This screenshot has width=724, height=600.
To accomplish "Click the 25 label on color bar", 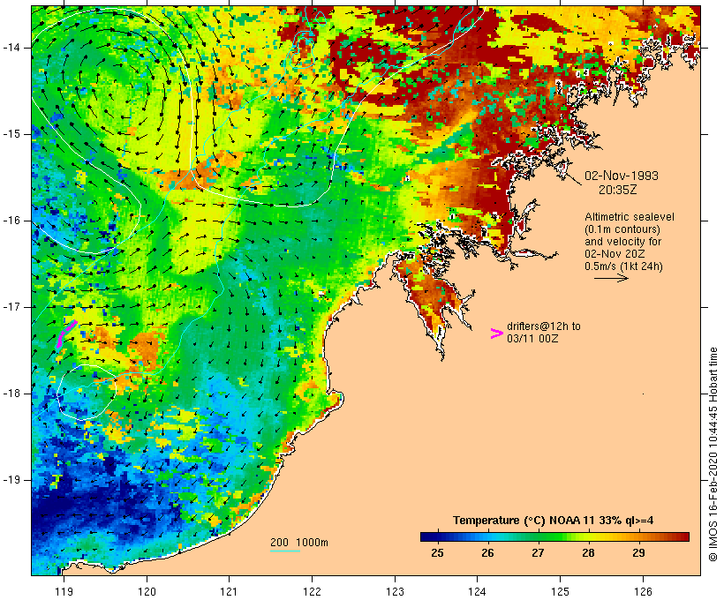I will (437, 552).
